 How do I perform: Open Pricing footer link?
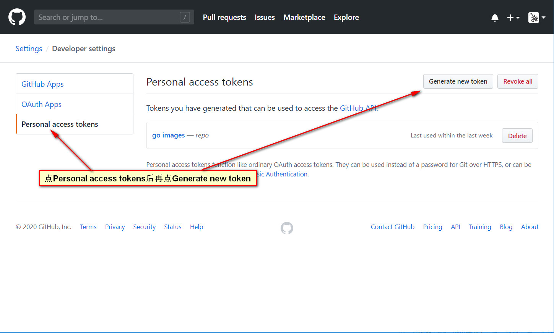tap(432, 227)
